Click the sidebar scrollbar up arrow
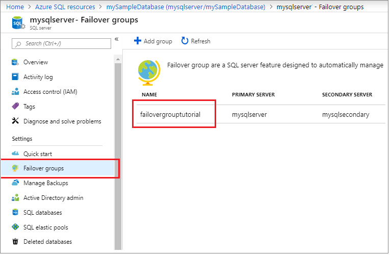 118,59
